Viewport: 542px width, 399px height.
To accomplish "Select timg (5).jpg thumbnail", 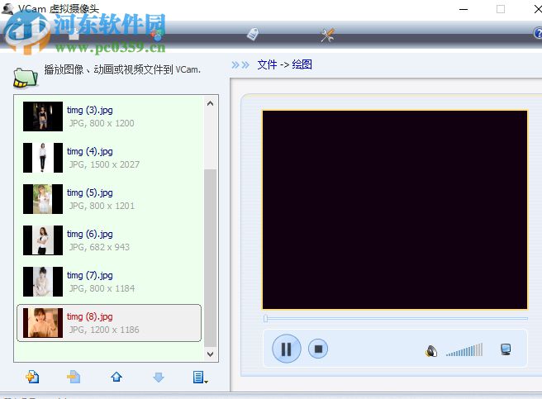I will pyautogui.click(x=43, y=199).
